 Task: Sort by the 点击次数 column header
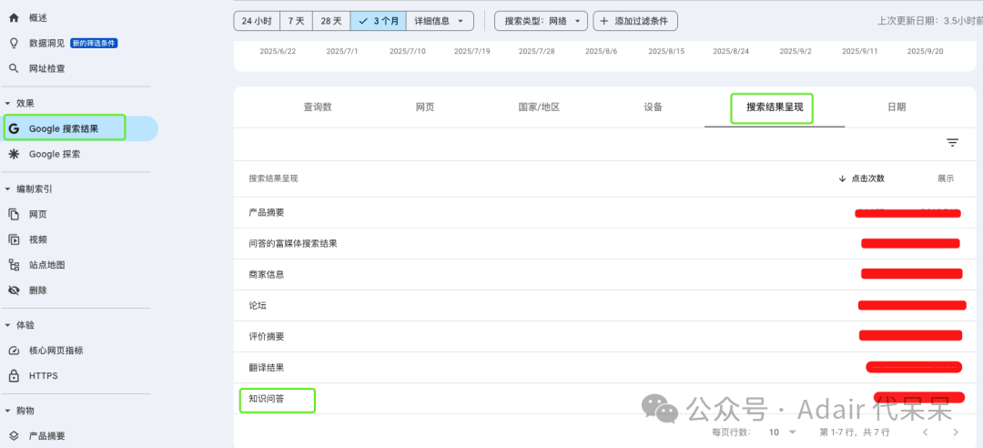click(x=867, y=178)
